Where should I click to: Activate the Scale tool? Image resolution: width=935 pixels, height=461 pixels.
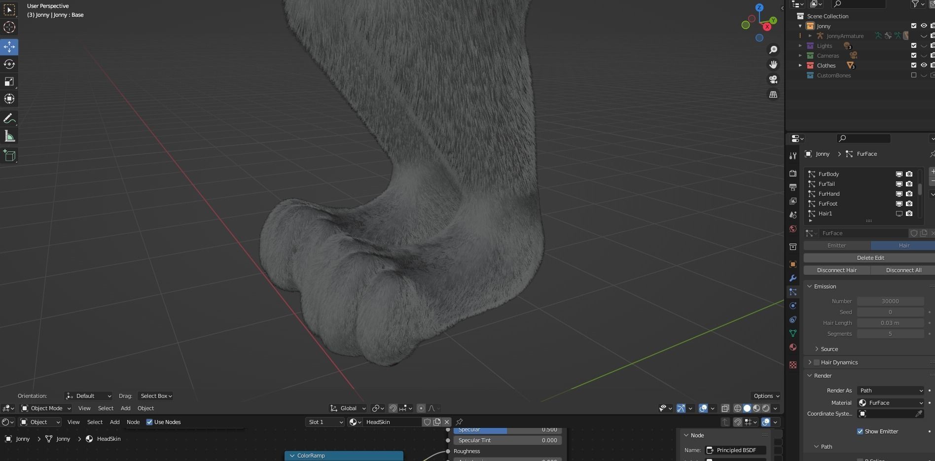[9, 81]
